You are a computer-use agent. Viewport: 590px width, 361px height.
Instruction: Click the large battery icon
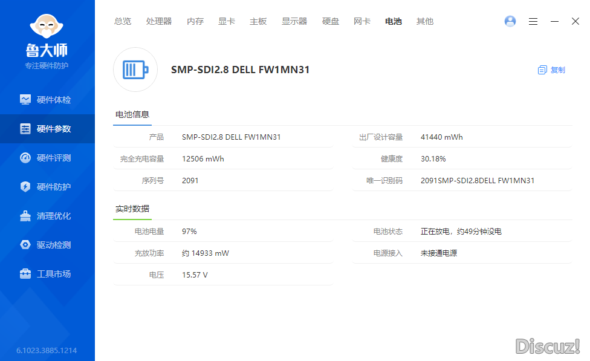click(x=135, y=70)
